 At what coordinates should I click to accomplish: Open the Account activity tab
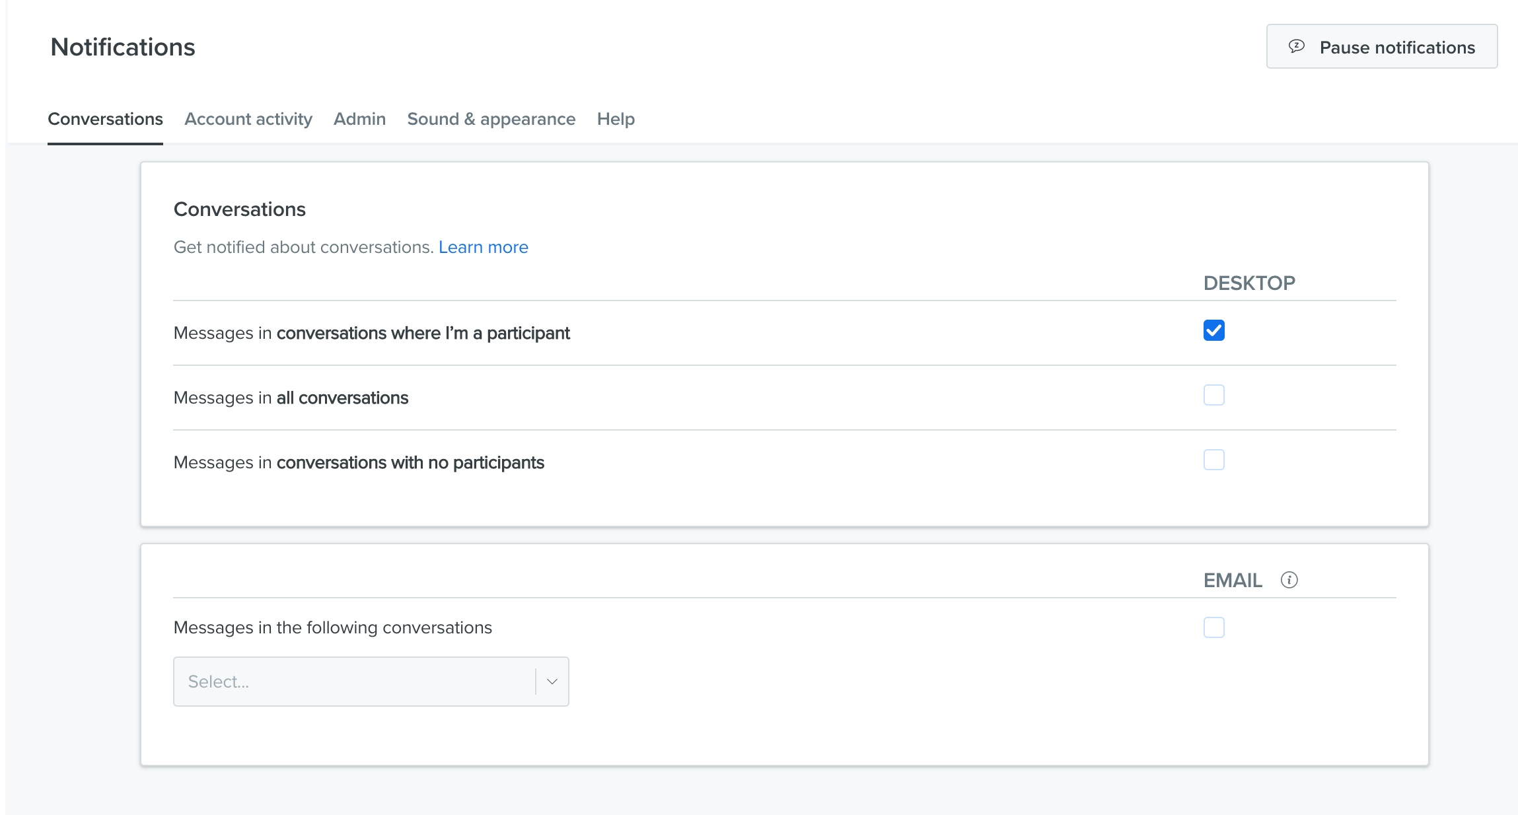pyautogui.click(x=248, y=119)
